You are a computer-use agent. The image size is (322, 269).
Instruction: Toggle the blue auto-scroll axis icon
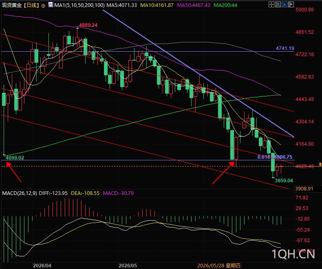(285, 4)
